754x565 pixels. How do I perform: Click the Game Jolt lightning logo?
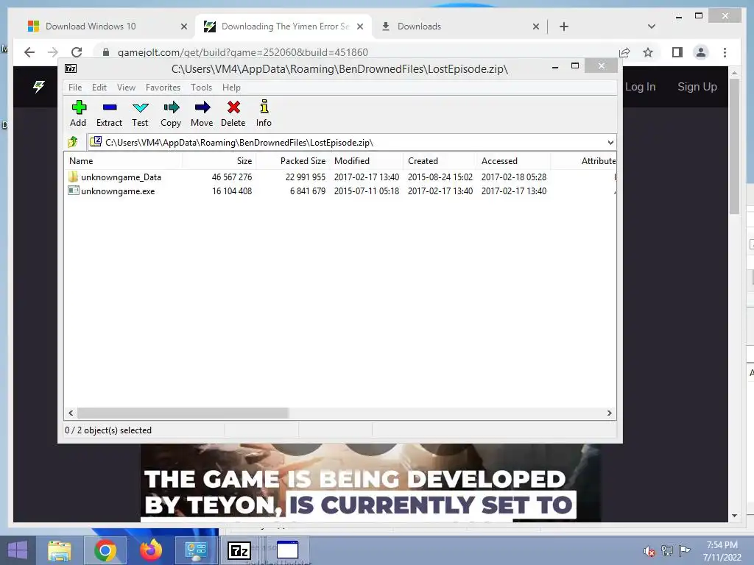(x=39, y=87)
